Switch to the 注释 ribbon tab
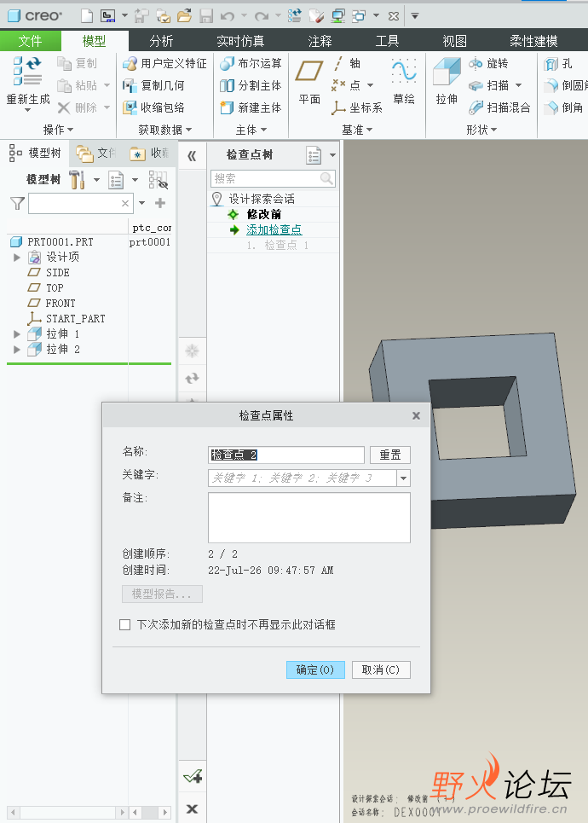This screenshot has height=823, width=588. pos(320,41)
